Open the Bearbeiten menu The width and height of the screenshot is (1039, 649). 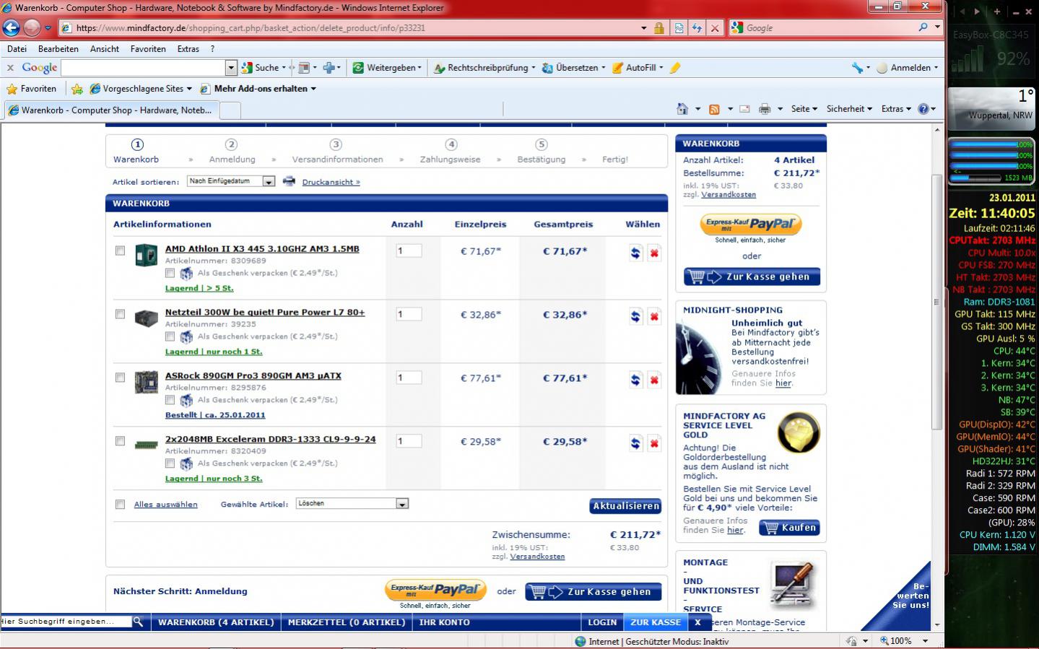point(58,49)
